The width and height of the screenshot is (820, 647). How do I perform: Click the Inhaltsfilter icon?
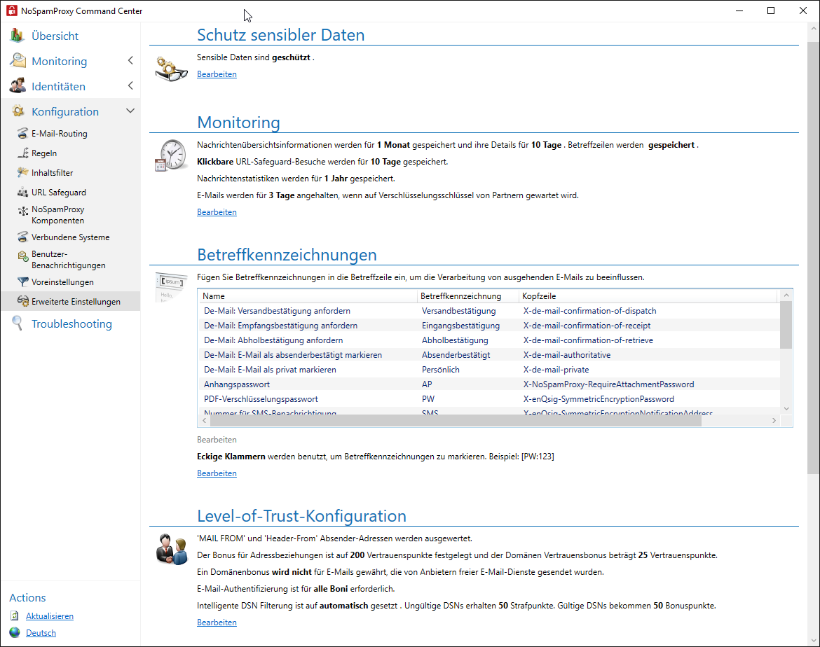(x=22, y=172)
